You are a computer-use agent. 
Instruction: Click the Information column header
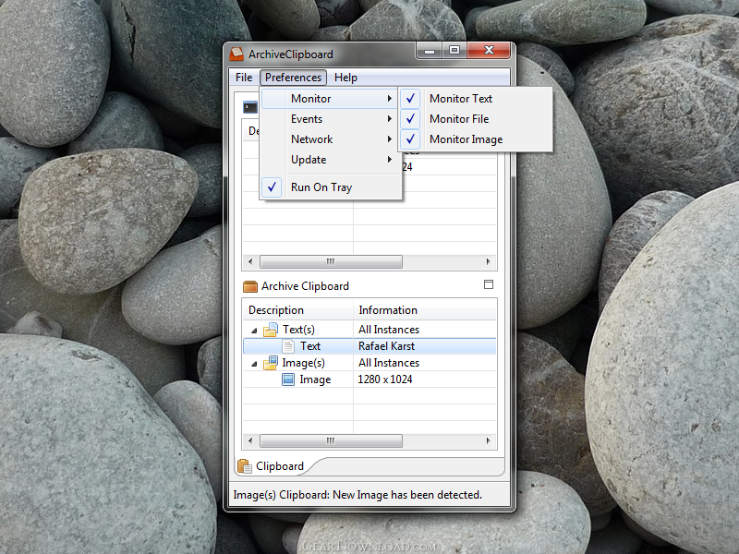(x=425, y=310)
